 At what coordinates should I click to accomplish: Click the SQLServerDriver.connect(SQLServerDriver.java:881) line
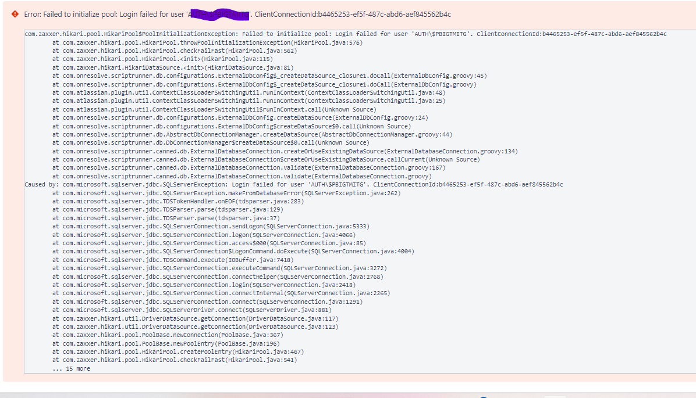[x=192, y=310]
